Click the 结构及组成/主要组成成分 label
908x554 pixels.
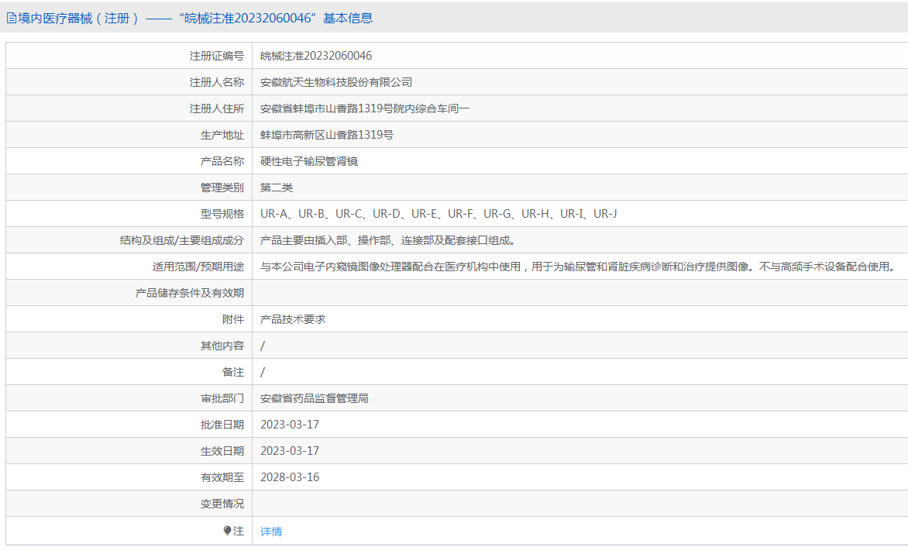[x=182, y=240]
